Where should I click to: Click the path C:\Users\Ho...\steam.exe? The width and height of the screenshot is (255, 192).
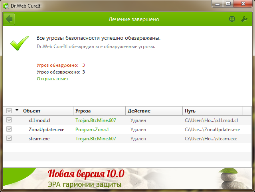[211, 139]
